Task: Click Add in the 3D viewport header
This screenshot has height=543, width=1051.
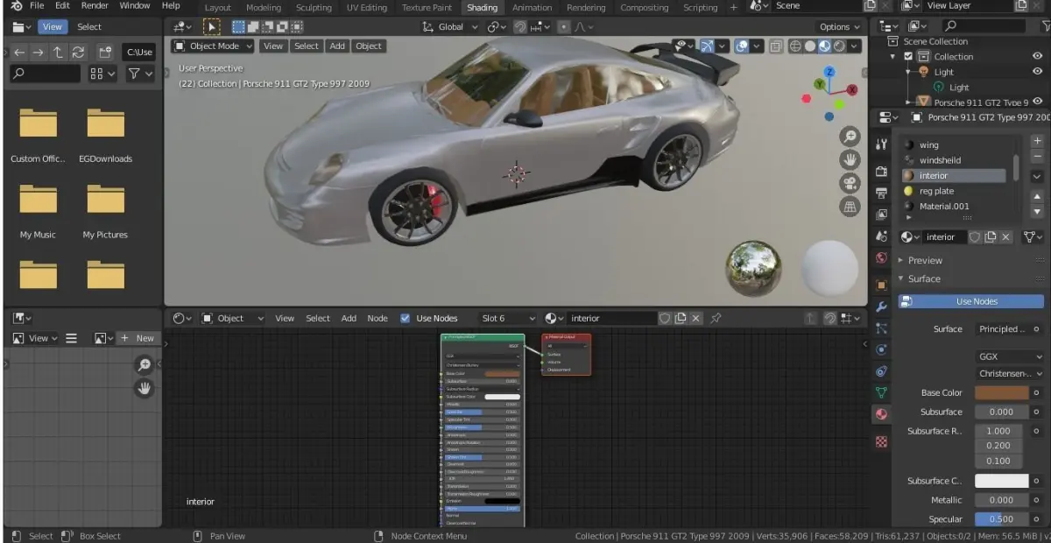Action: tap(337, 46)
